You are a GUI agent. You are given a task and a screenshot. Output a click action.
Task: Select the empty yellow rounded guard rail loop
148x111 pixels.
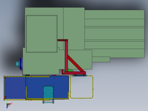click(81, 87)
